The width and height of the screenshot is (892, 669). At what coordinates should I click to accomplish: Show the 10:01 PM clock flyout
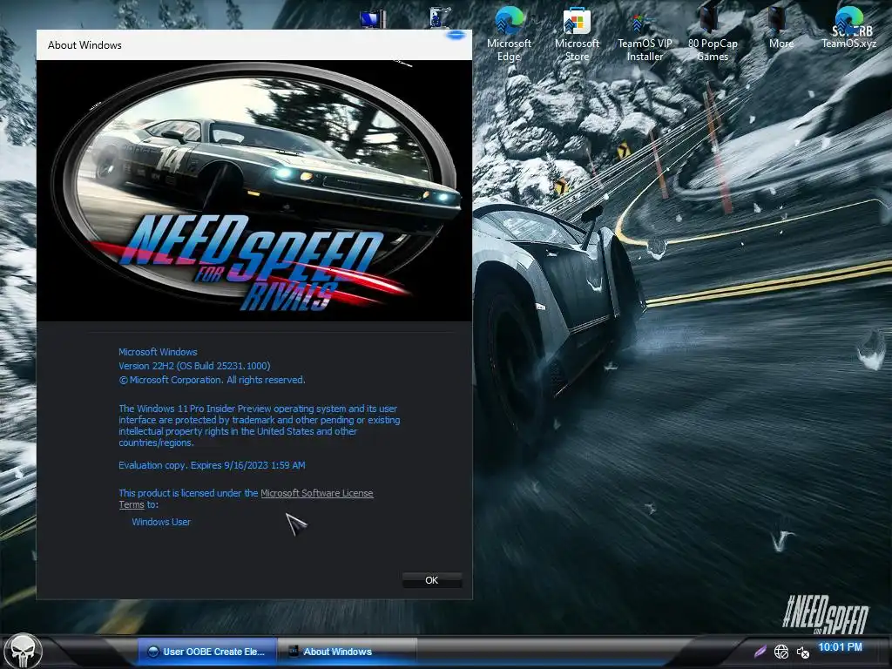coord(840,647)
